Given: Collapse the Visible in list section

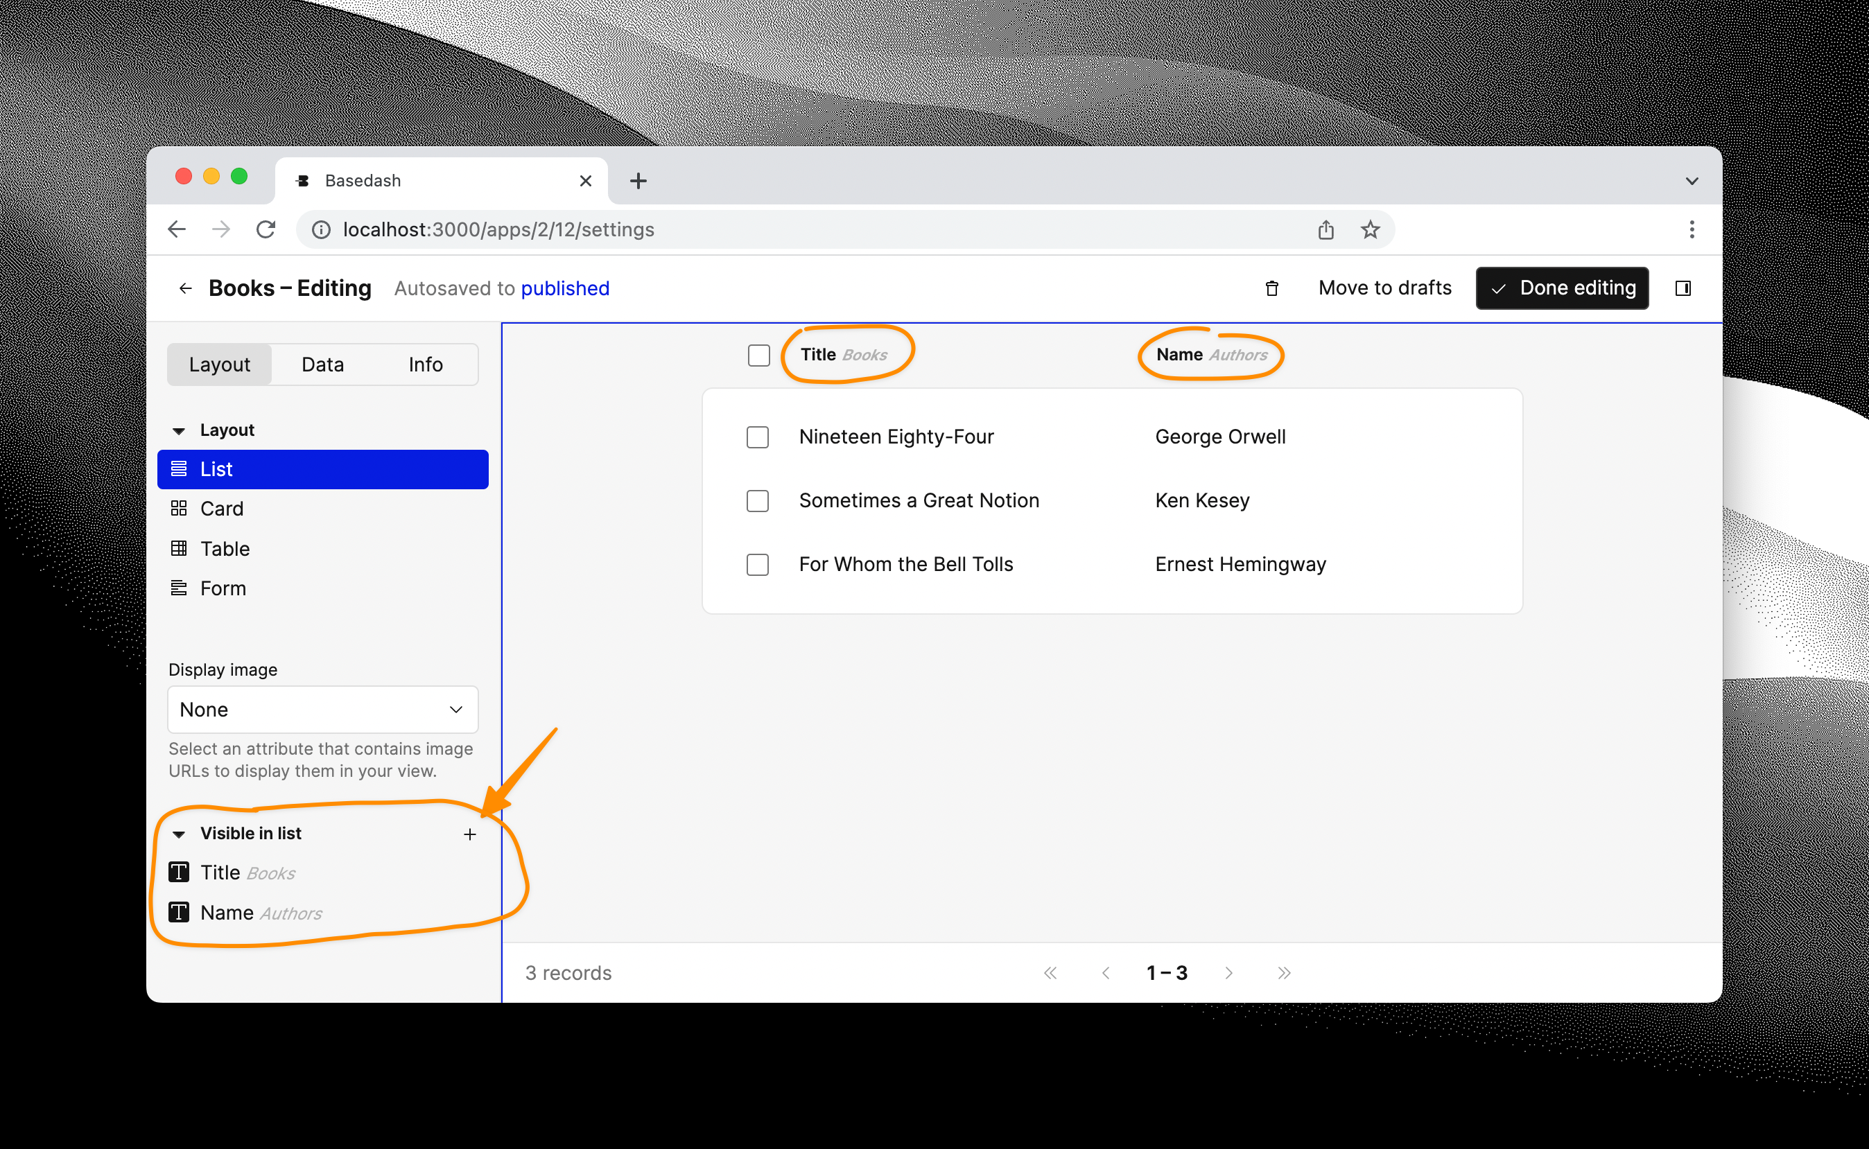Looking at the screenshot, I should (x=180, y=833).
